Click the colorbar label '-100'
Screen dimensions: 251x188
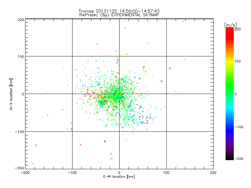(239, 127)
